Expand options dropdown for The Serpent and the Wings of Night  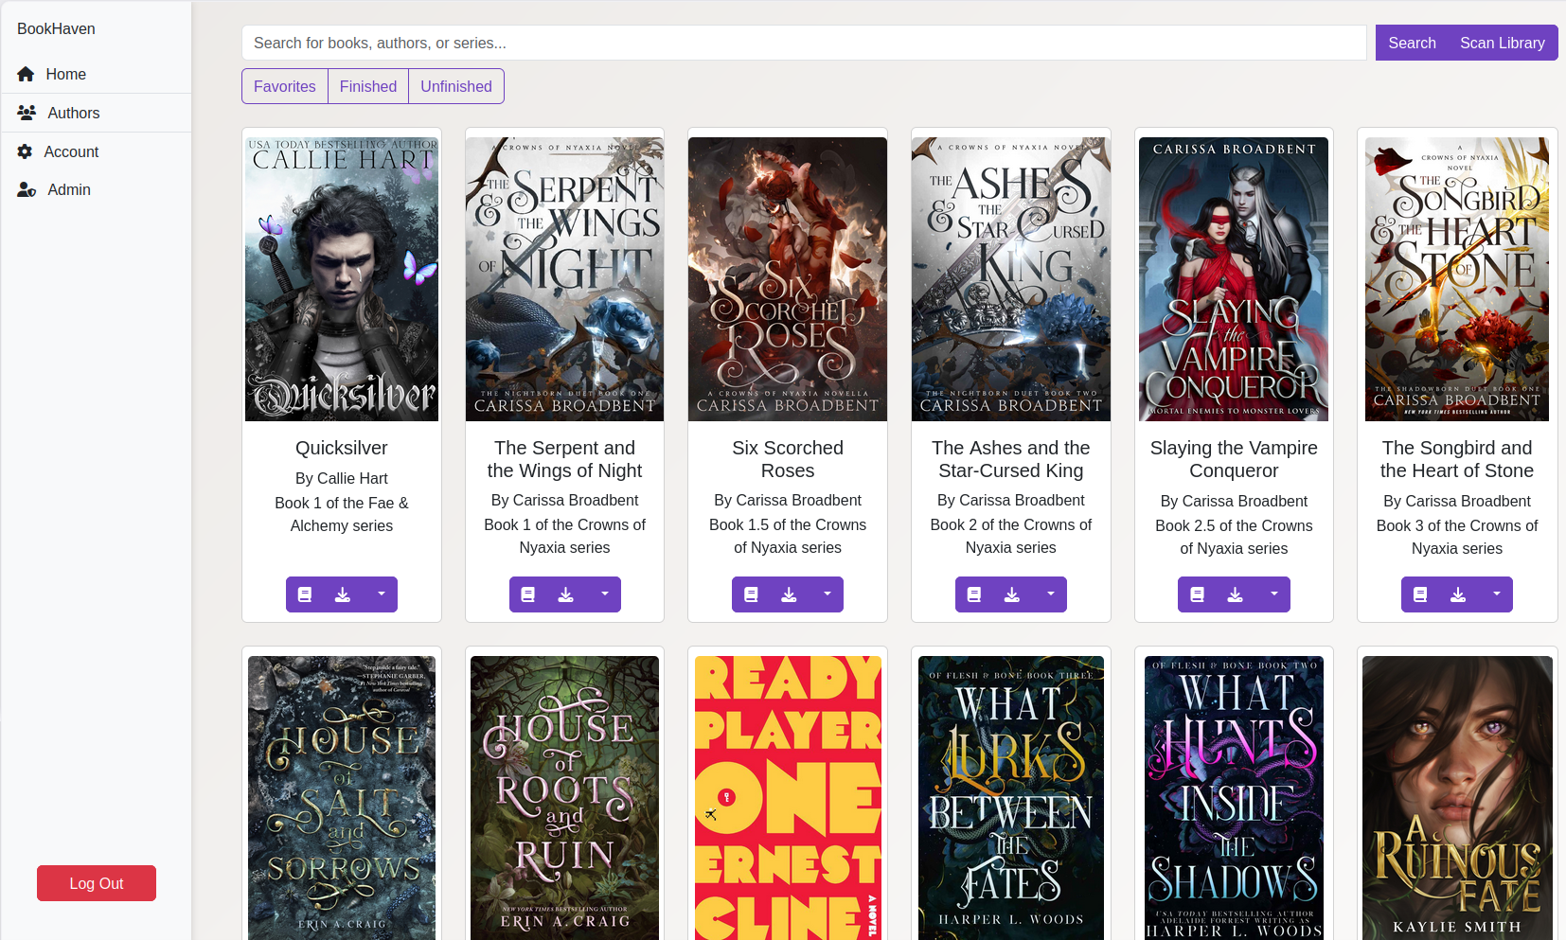point(604,594)
